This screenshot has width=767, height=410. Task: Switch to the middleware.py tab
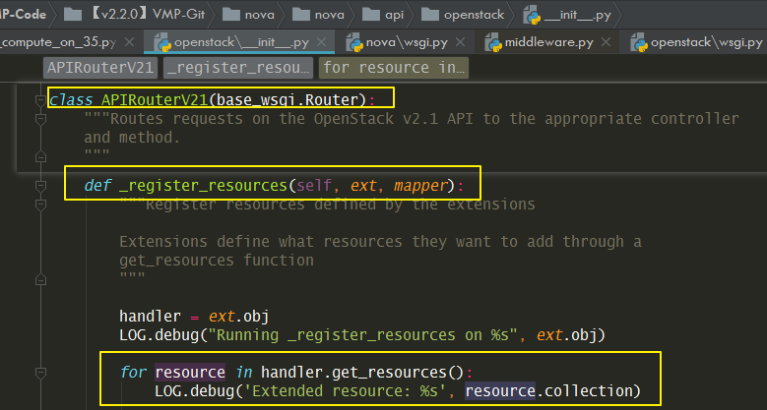[x=548, y=42]
